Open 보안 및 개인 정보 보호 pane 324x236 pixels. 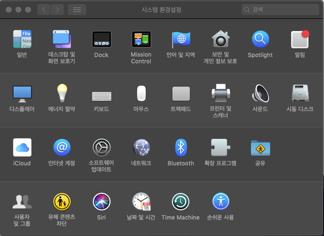pos(220,39)
